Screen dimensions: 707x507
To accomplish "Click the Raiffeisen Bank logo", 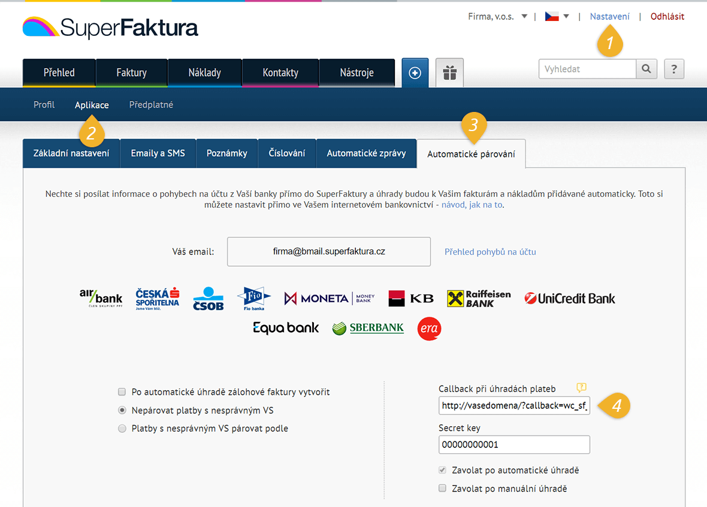I will (479, 299).
